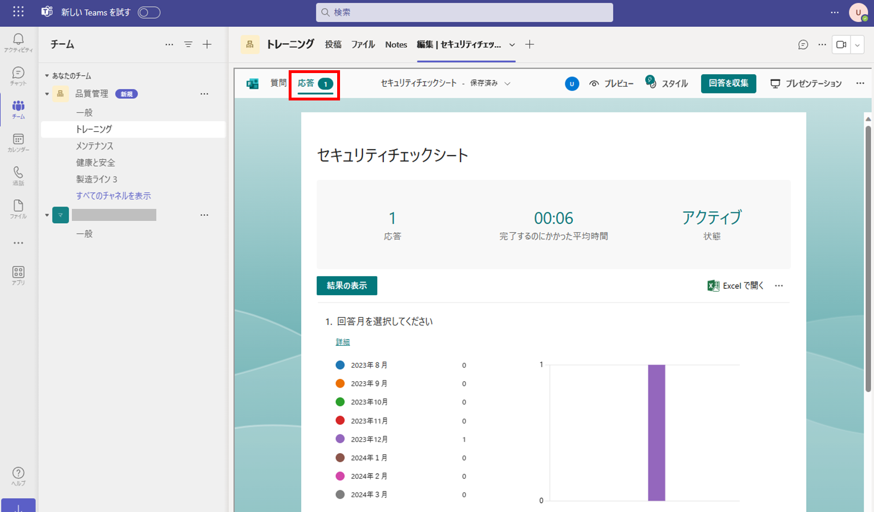Click the filter teams icon

click(188, 45)
